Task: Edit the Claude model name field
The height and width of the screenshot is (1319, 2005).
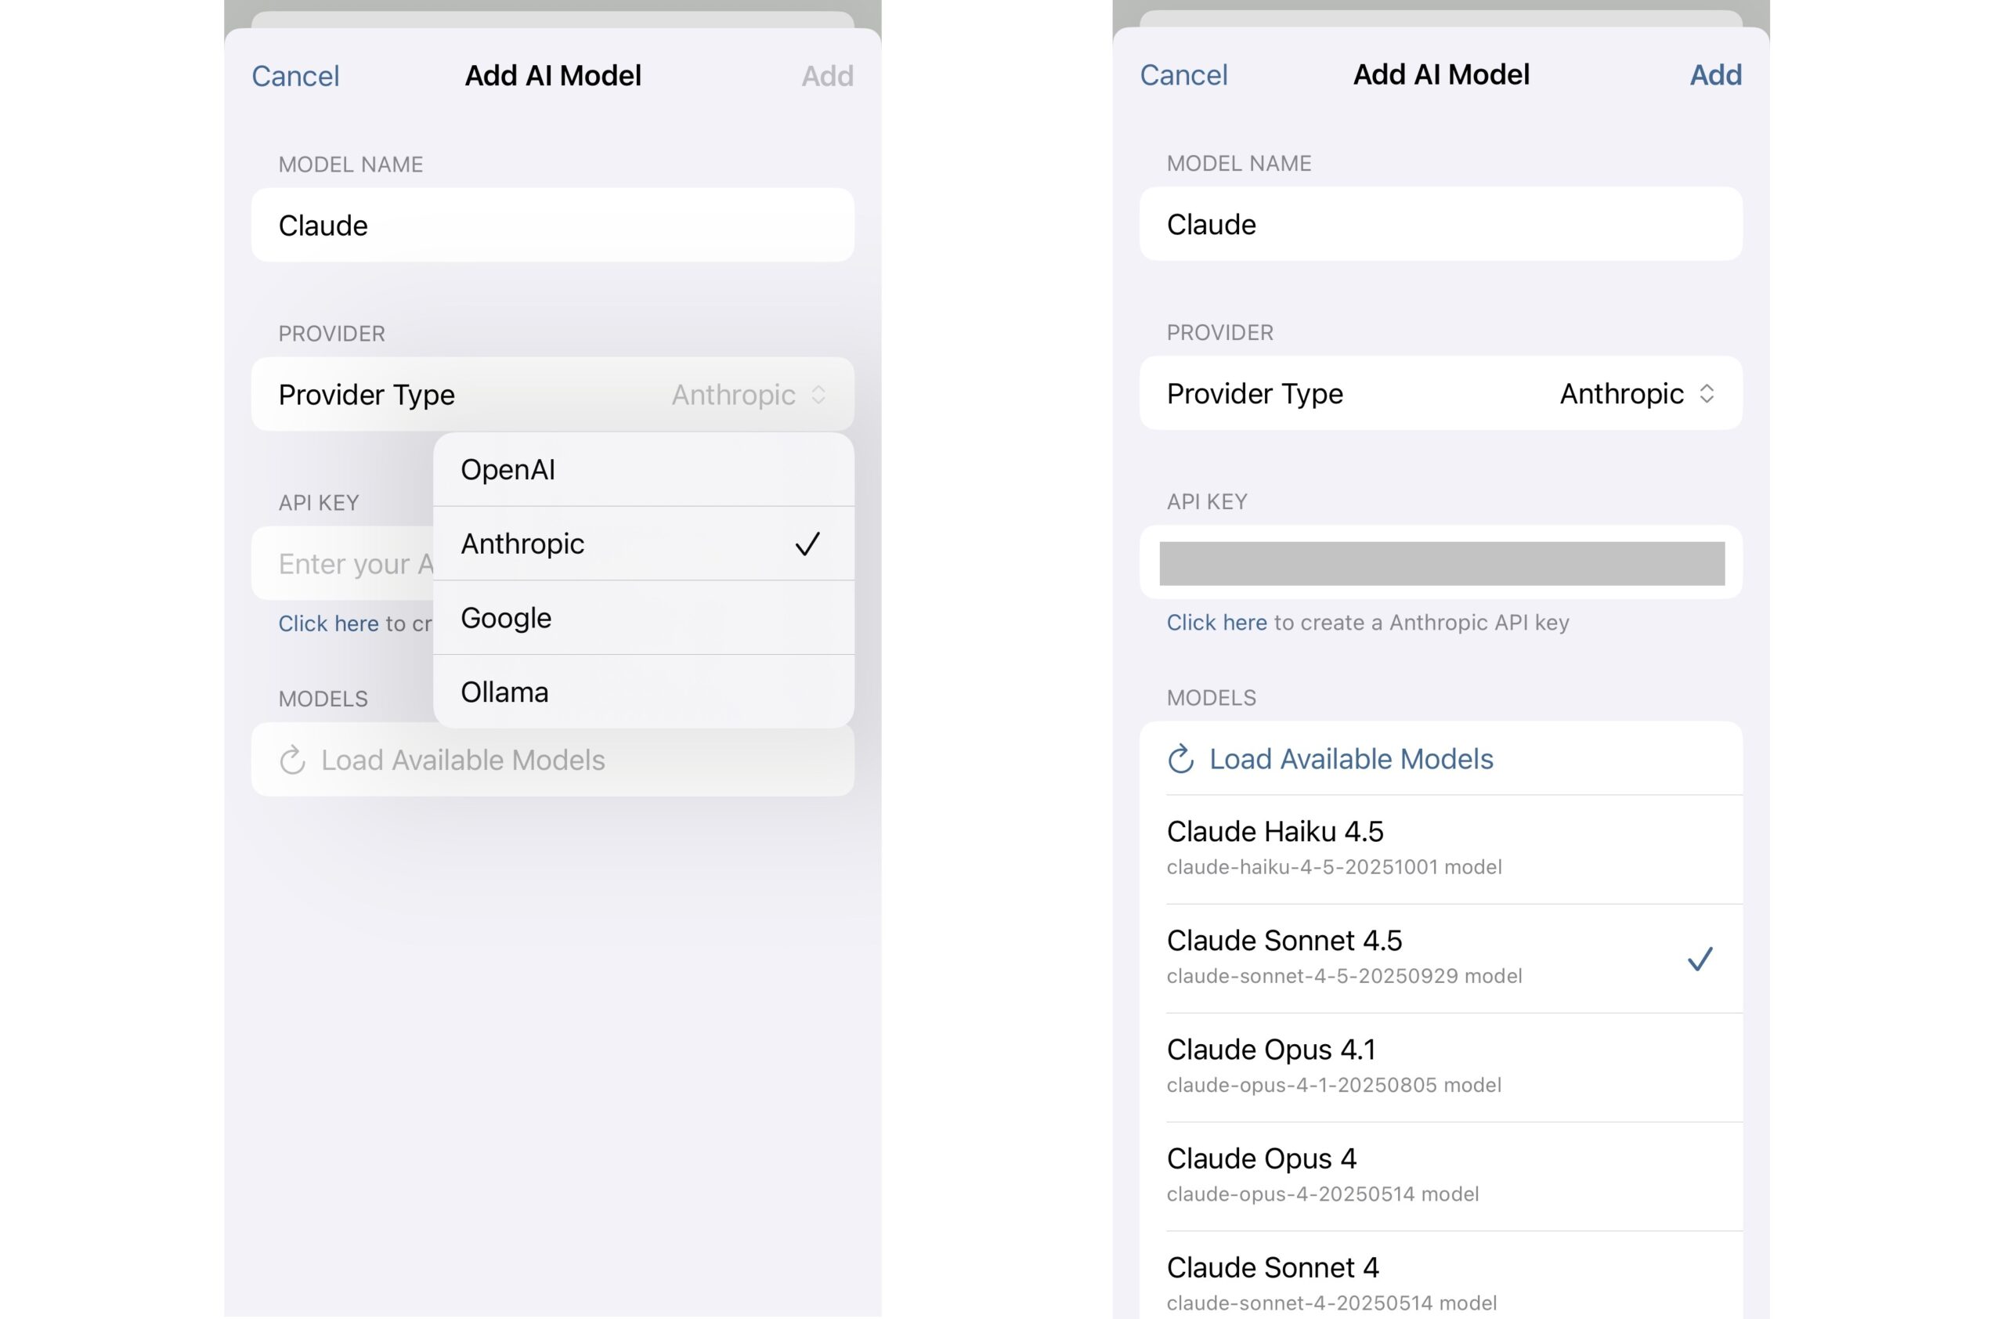Action: click(x=552, y=224)
